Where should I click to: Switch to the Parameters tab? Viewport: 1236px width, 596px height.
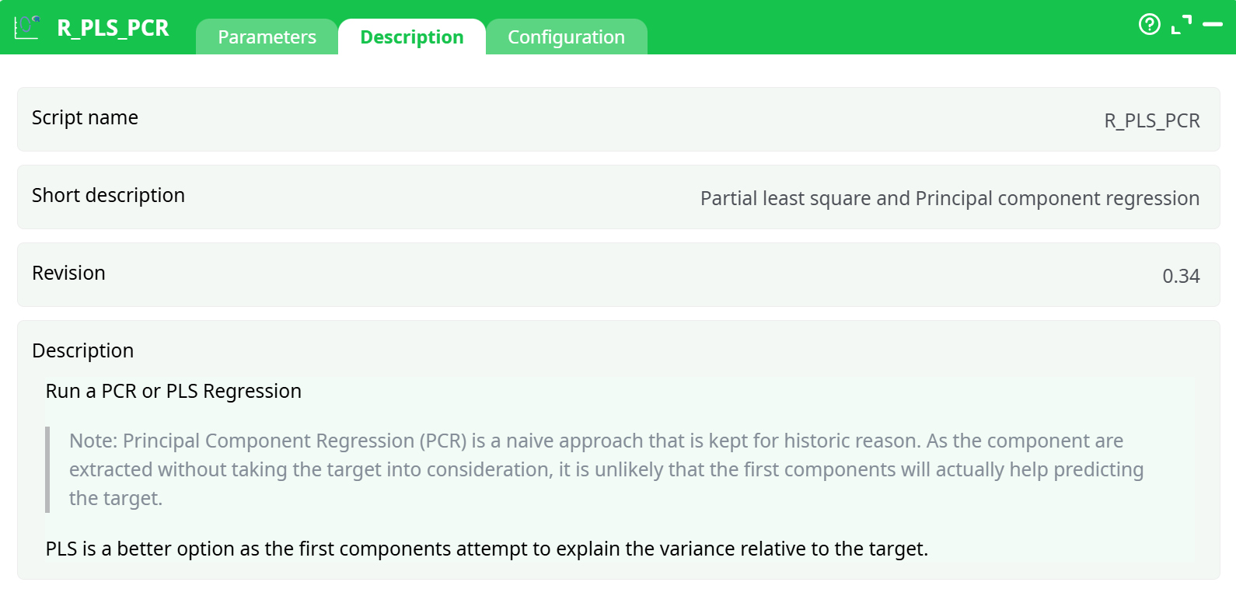click(267, 37)
